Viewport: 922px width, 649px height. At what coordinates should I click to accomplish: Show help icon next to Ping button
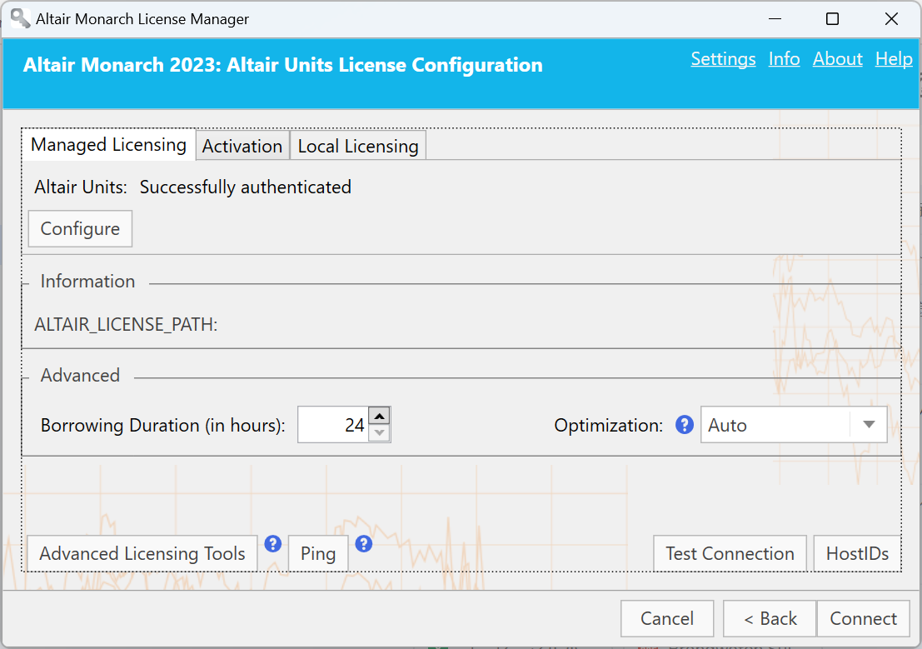(364, 544)
